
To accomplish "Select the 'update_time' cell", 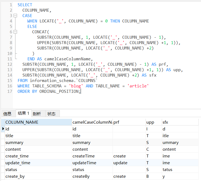I will pos(38,163).
